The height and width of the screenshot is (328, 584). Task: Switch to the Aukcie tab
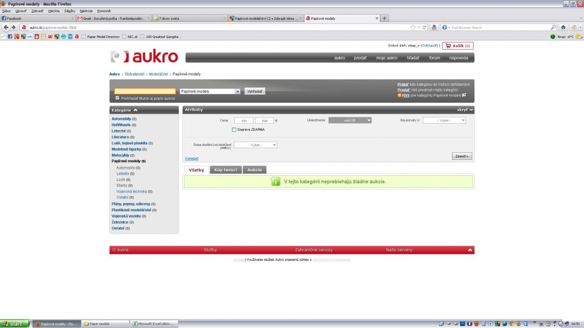[255, 170]
